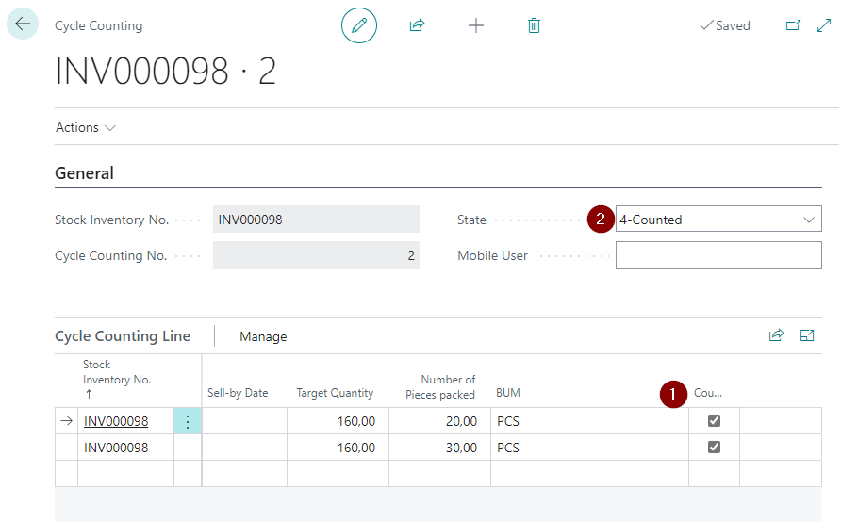
Task: Click the share icon in top toolbar
Action: [x=417, y=25]
